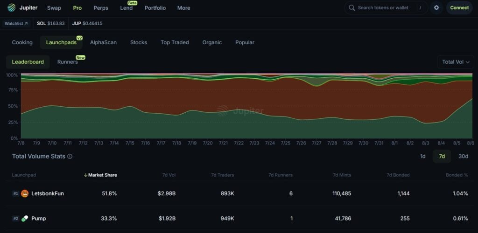Click the Total Volume Stats info icon
The width and height of the screenshot is (478, 233).
(x=70, y=157)
